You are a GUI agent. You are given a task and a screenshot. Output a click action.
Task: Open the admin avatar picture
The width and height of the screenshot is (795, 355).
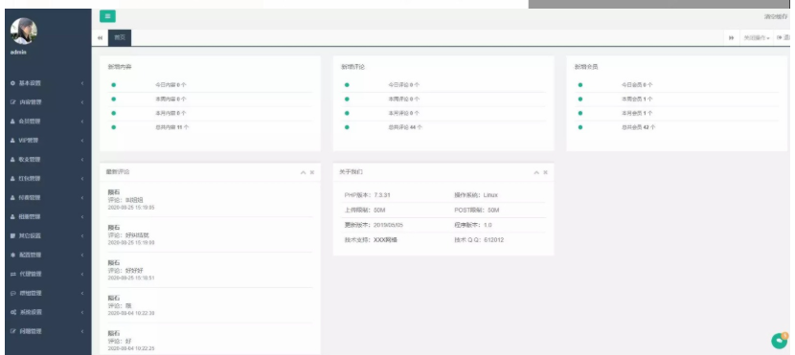coord(23,31)
